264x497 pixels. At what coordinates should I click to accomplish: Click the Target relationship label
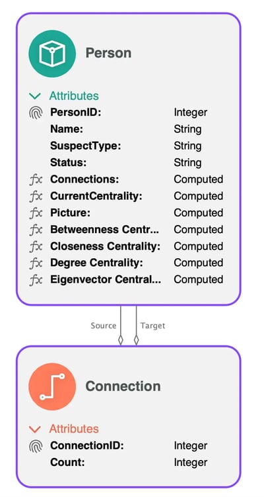pos(152,326)
